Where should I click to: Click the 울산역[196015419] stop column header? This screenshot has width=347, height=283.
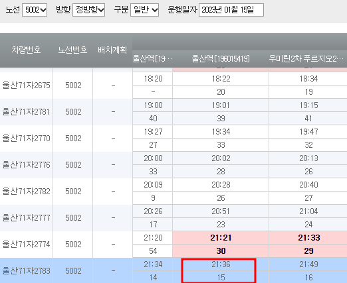[221, 59]
